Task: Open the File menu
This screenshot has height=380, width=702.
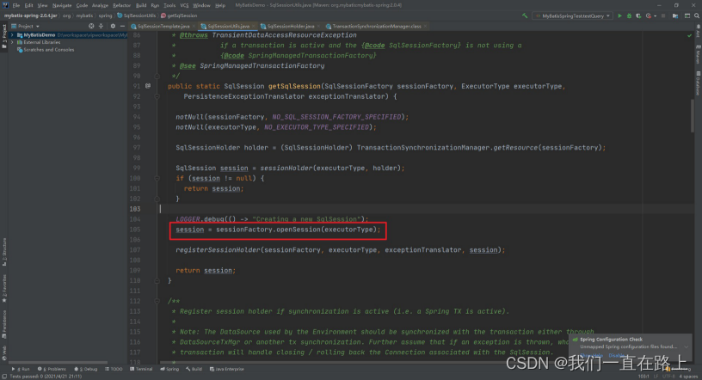Action: [16, 5]
